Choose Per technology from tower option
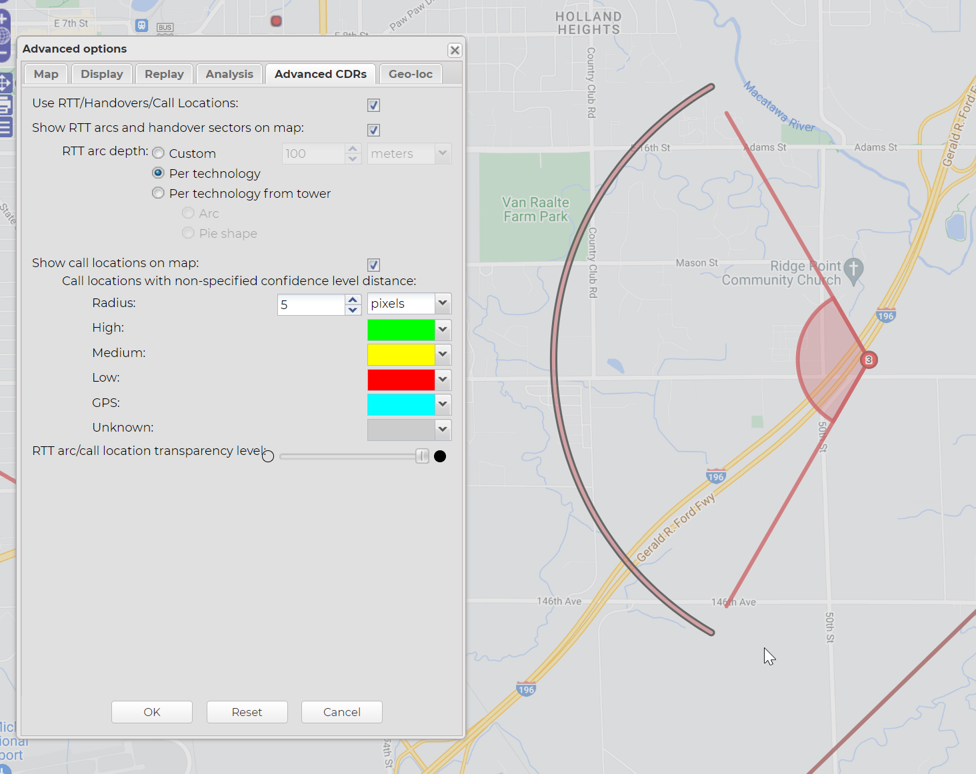Viewport: 976px width, 774px height. pyautogui.click(x=158, y=193)
